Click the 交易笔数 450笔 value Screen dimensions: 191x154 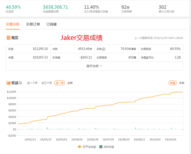click(132, 57)
